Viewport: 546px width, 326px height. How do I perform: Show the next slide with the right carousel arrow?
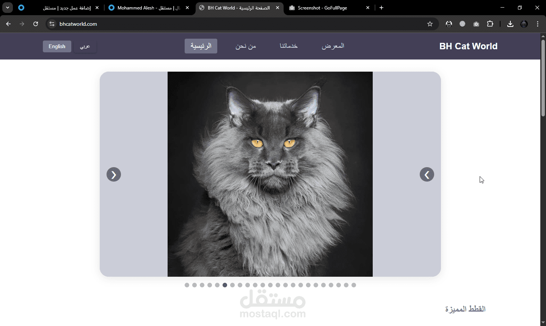[x=427, y=175]
